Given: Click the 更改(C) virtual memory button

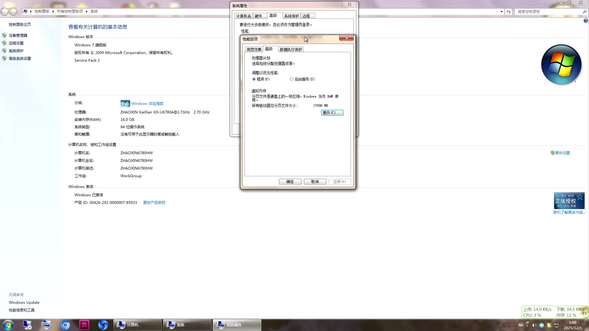Looking at the screenshot, I should coord(332,112).
